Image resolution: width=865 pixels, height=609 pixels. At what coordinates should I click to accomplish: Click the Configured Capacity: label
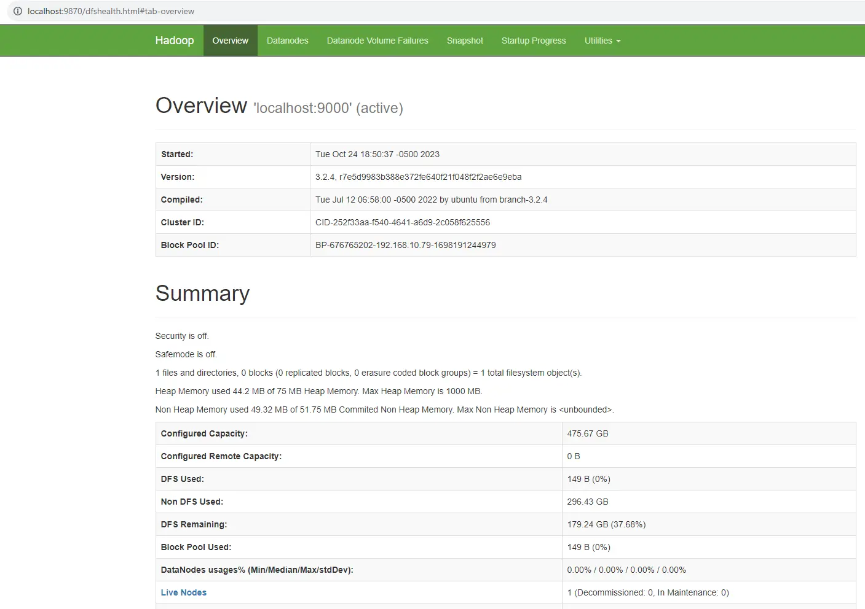[204, 433]
